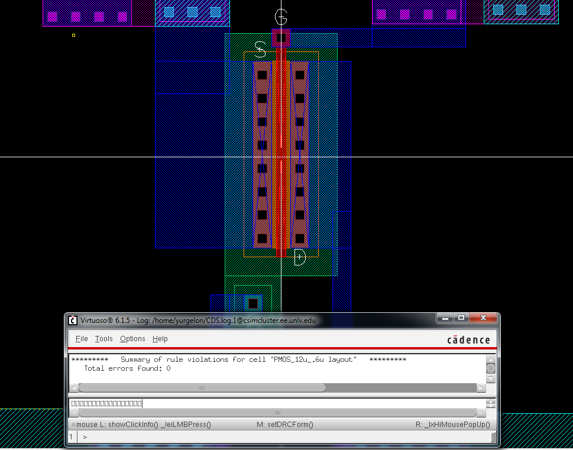
Task: Click the '>' prompt line
Action: [85, 437]
